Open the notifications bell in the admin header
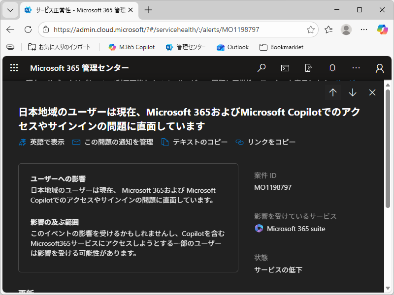 [x=332, y=68]
